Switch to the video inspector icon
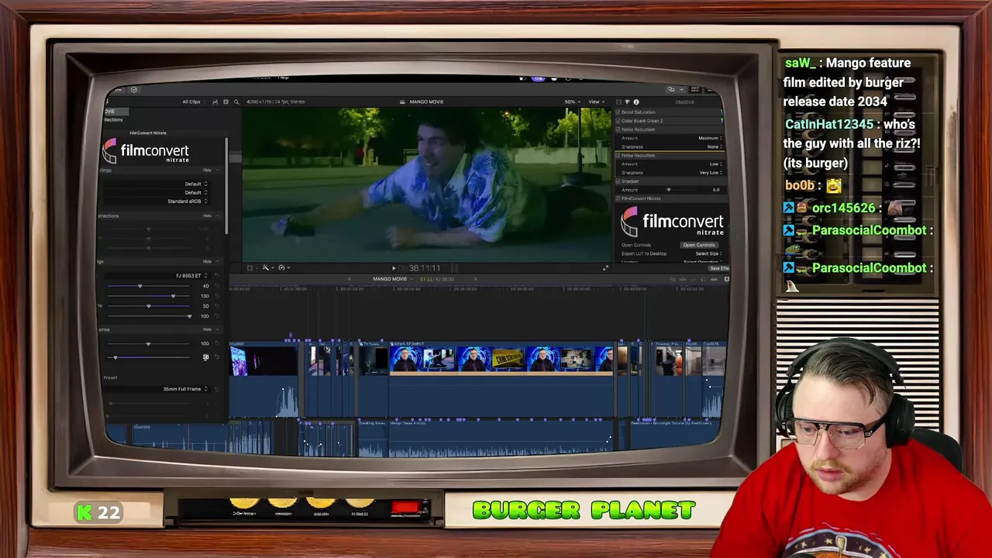 [x=618, y=102]
